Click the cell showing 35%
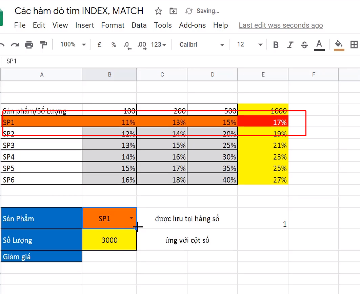Screen dimensions: 360x294 (213, 167)
